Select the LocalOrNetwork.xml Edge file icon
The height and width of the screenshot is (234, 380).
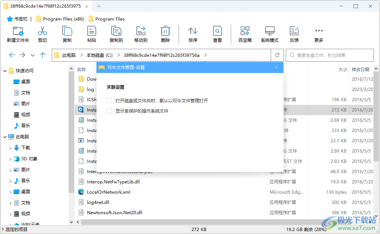81,192
